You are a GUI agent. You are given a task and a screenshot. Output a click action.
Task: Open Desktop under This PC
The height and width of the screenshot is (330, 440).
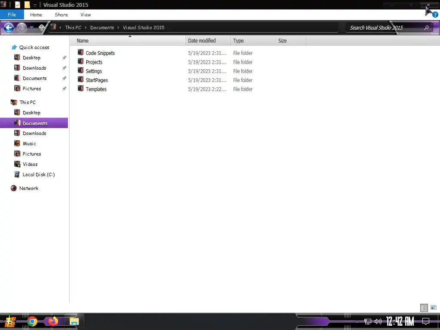(x=31, y=113)
